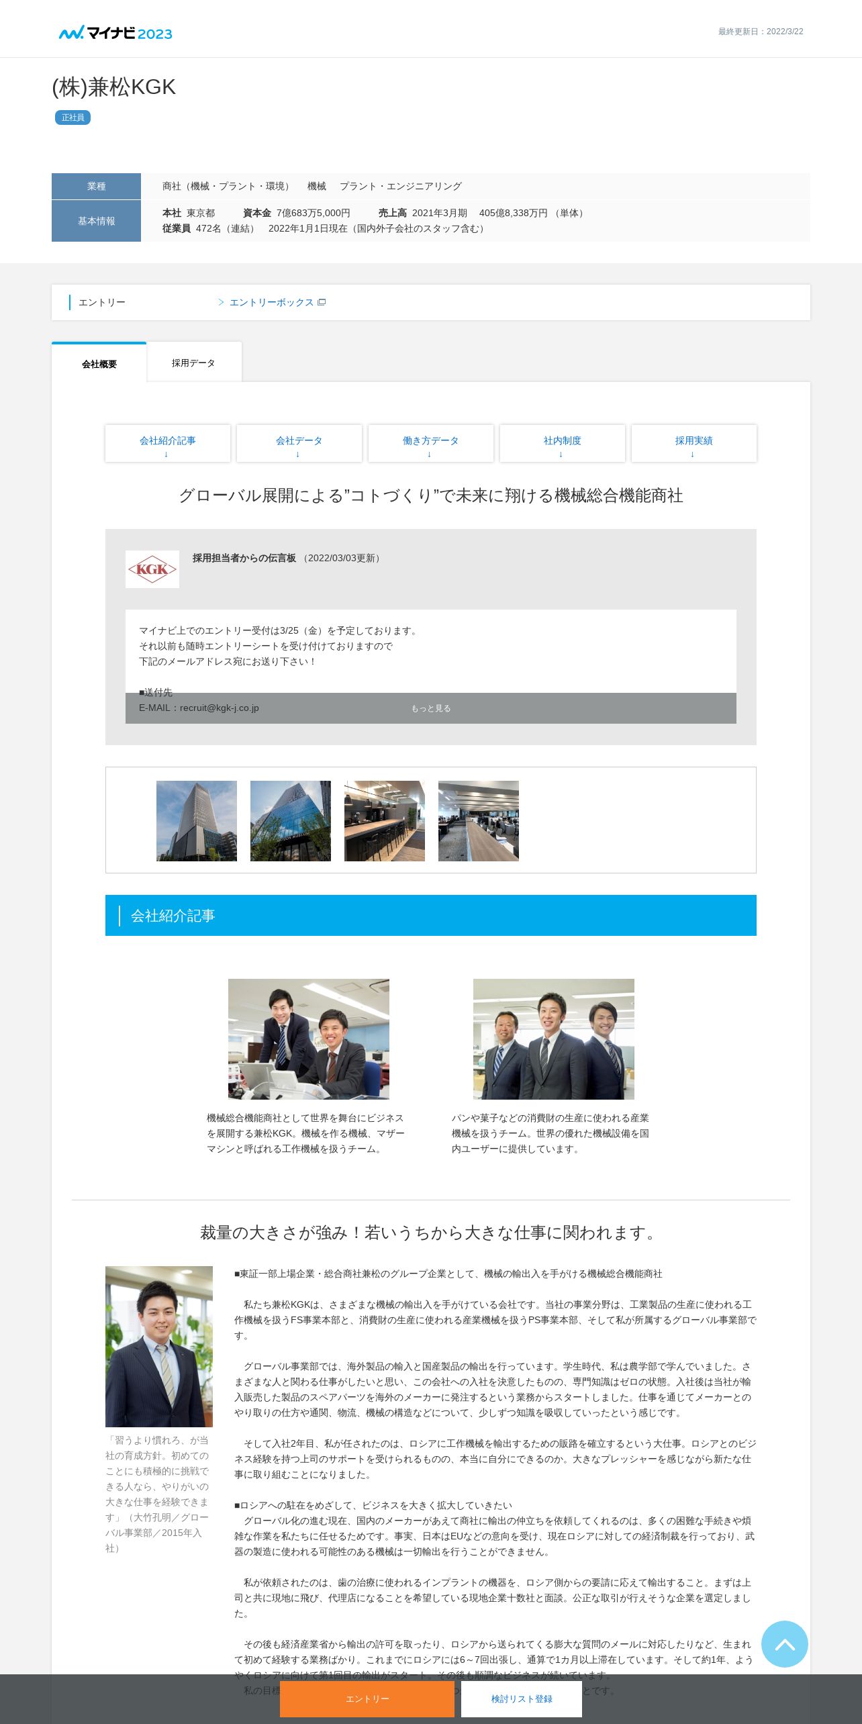This screenshot has height=1724, width=862.
Task: Switch to the 会社概要 tab
Action: point(99,363)
